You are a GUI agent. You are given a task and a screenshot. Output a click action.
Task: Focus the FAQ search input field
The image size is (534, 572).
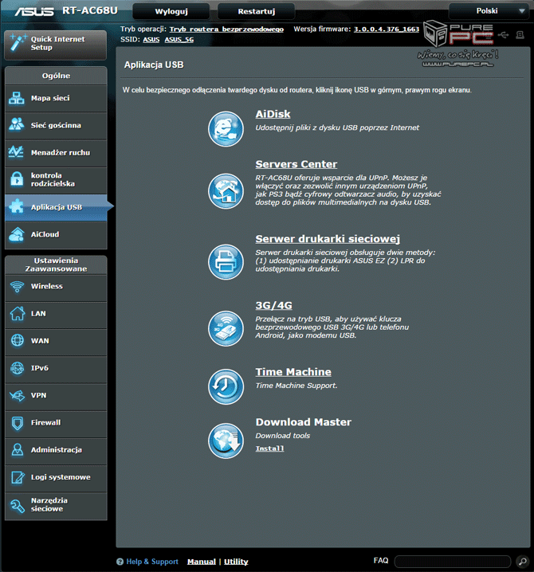[x=453, y=562]
